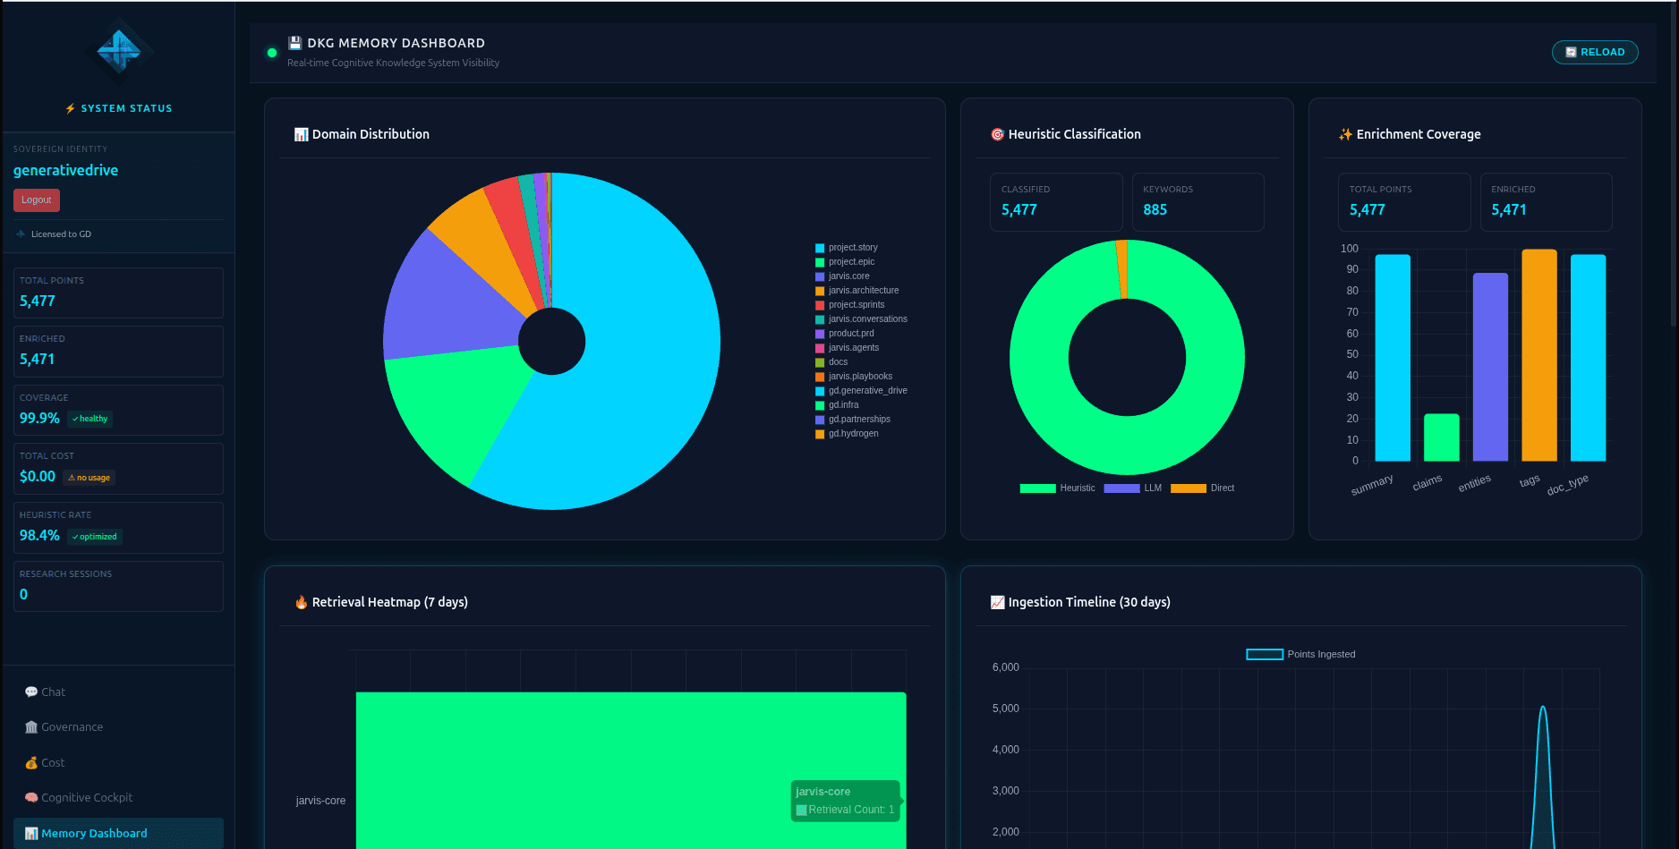Click the Chat speech bubble icon
The image size is (1679, 849).
point(31,692)
